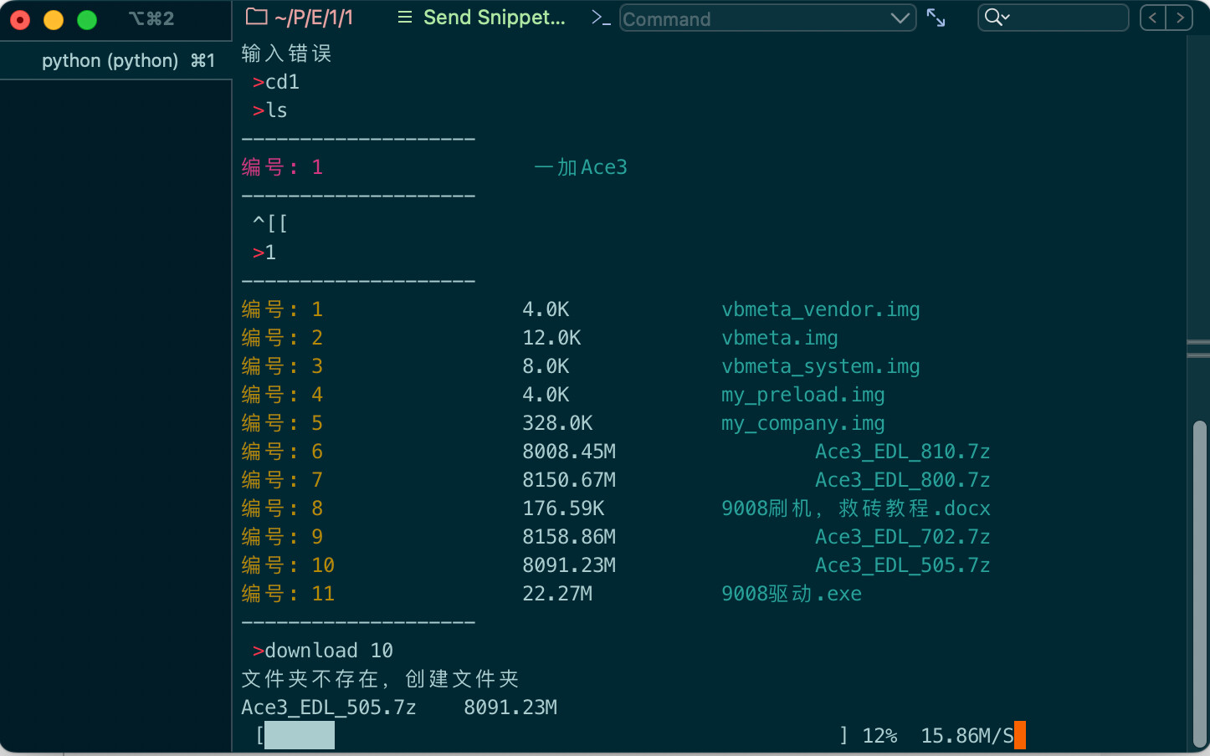Open search options dropdown next to magnifier
Viewport: 1210px width, 756px height.
tap(1006, 18)
